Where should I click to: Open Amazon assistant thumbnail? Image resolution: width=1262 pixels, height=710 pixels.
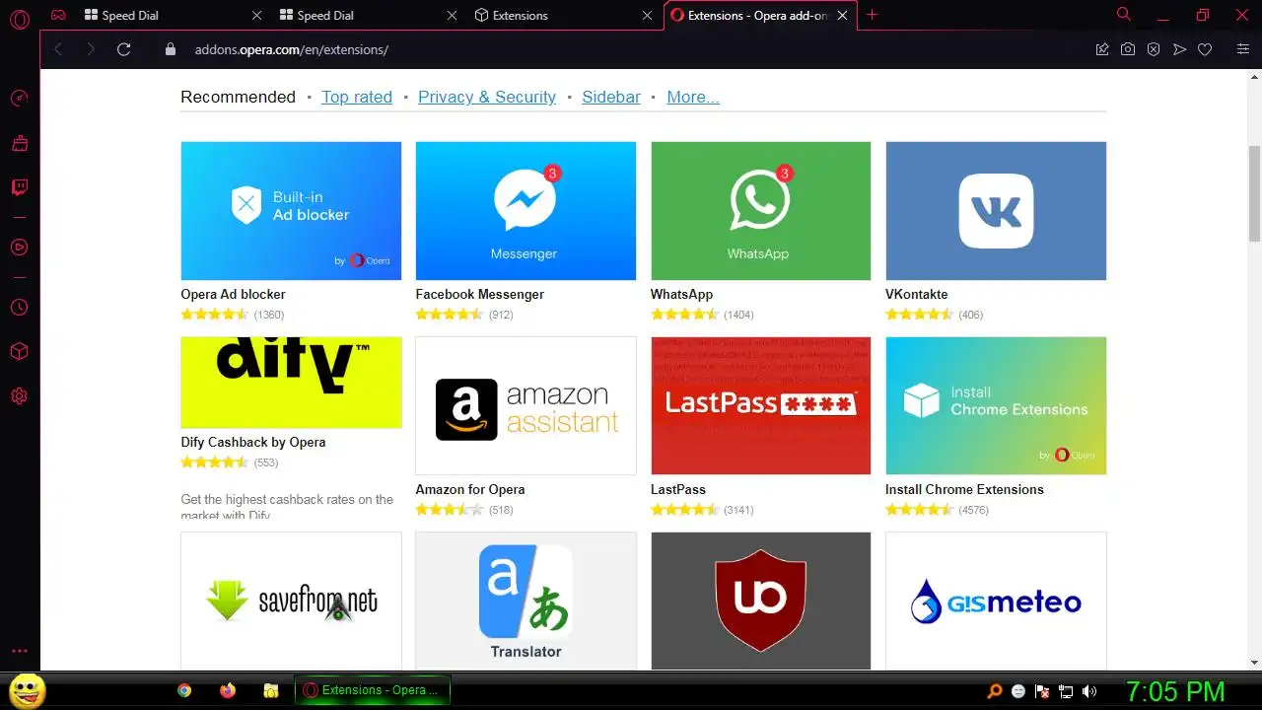526,405
